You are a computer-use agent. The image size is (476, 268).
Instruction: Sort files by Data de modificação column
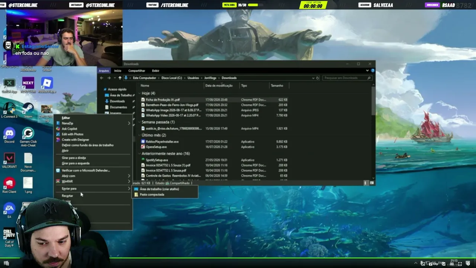coord(219,86)
